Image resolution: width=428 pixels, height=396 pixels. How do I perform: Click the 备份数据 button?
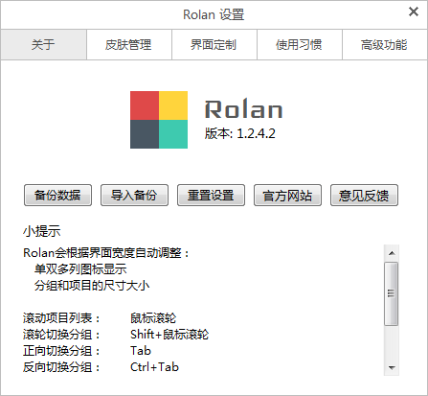[x=57, y=195]
